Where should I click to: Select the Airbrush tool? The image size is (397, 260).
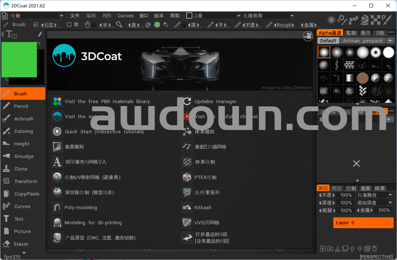23,119
